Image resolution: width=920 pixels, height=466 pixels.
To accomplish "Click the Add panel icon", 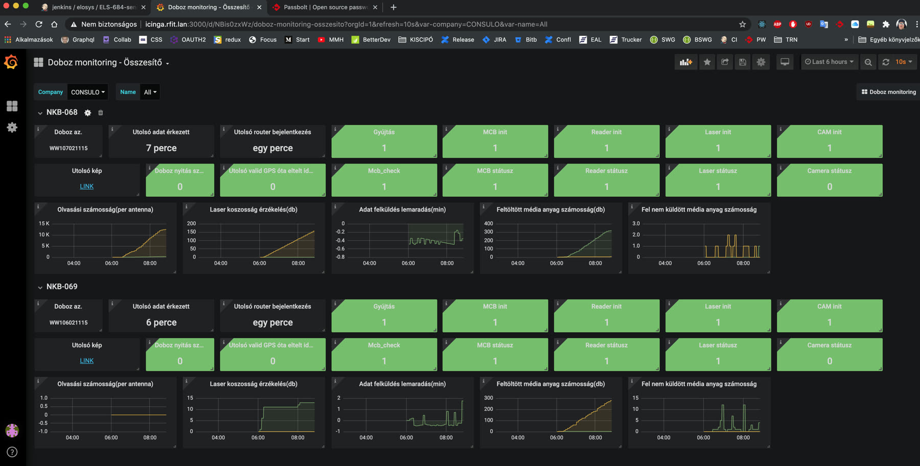I will click(685, 62).
